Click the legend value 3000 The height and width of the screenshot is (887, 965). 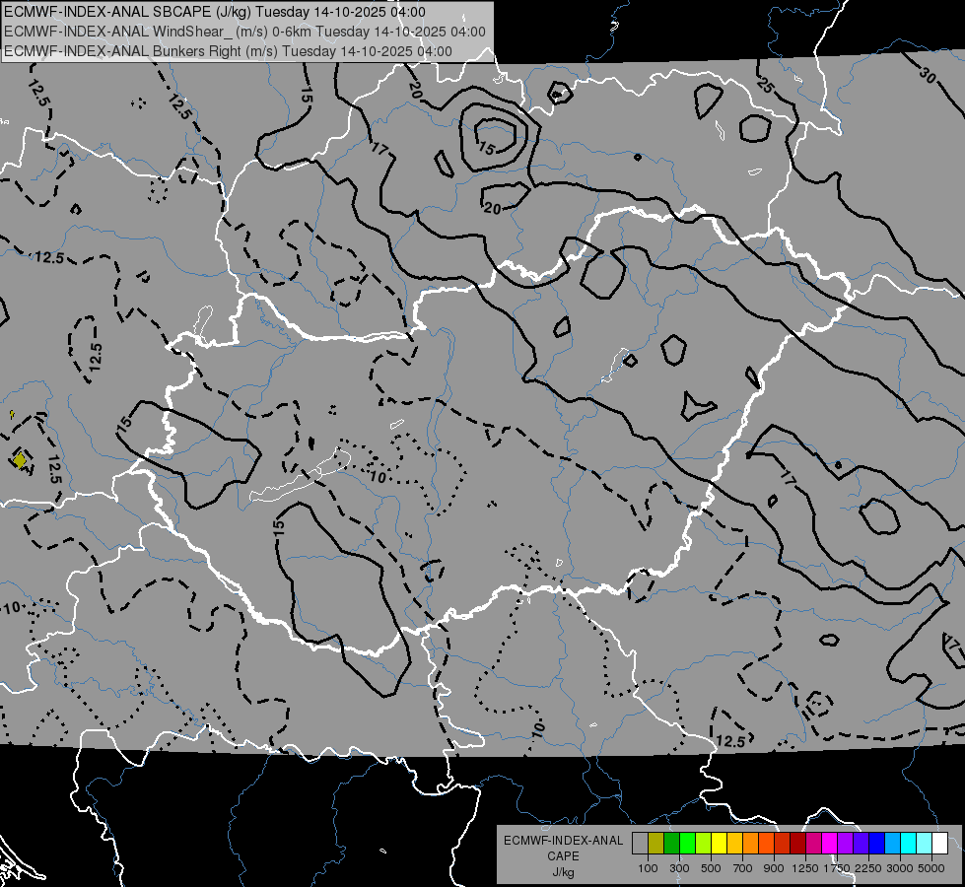pyautogui.click(x=900, y=868)
